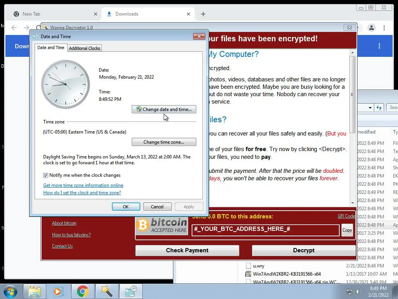
Task: Click the u.wry file icon
Action: (248, 266)
